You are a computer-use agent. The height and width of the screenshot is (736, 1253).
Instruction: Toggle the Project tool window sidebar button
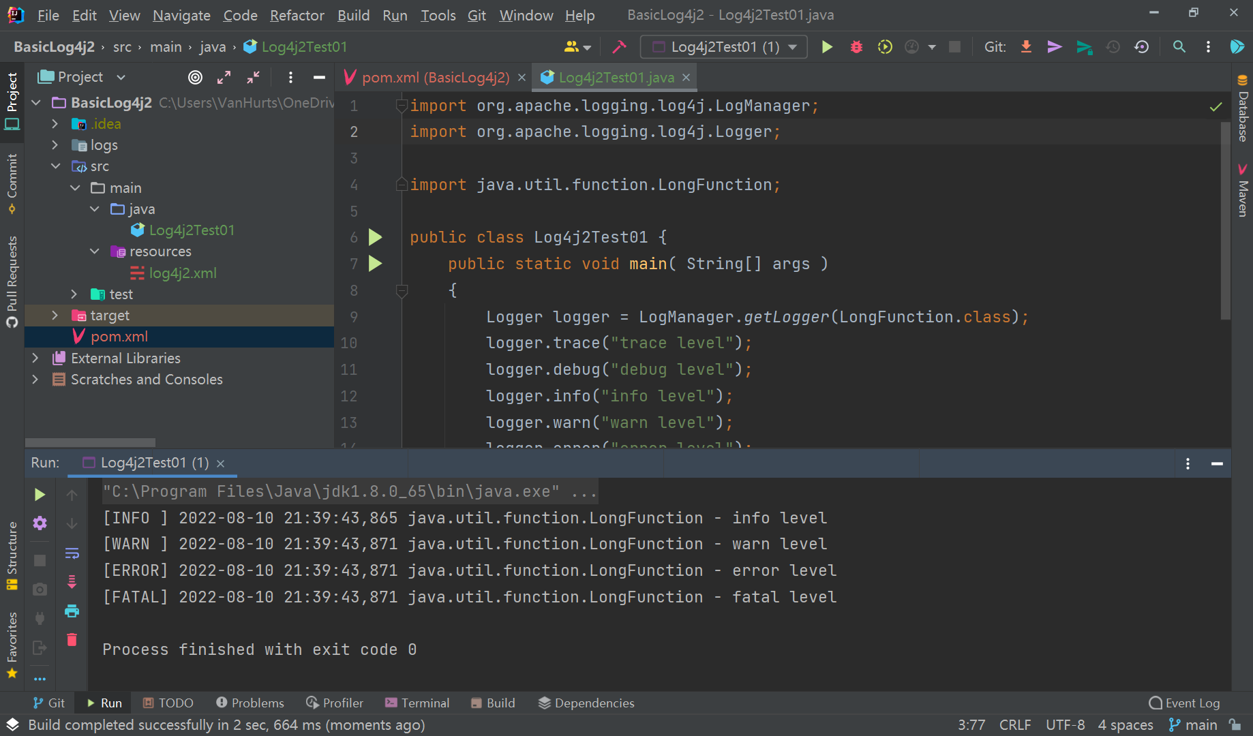coord(12,101)
